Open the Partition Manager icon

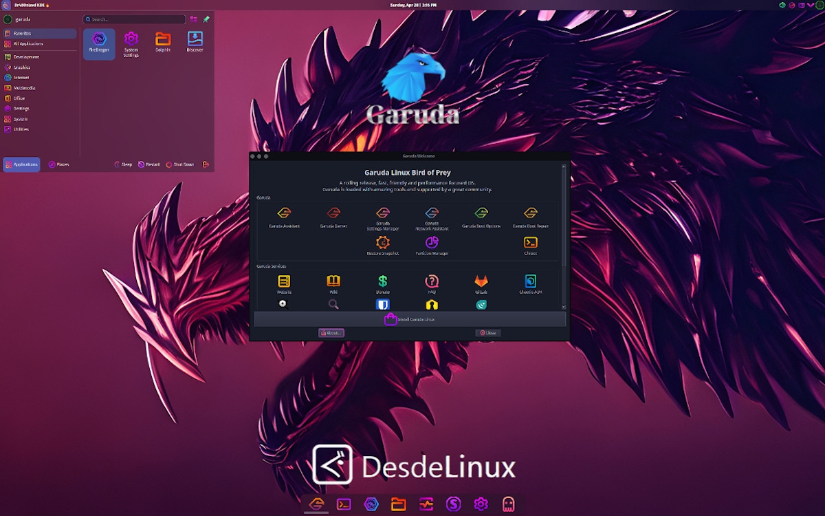(432, 243)
